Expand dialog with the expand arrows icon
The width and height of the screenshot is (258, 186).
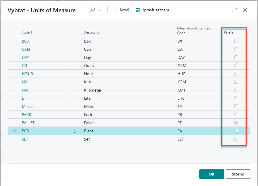(x=235, y=10)
